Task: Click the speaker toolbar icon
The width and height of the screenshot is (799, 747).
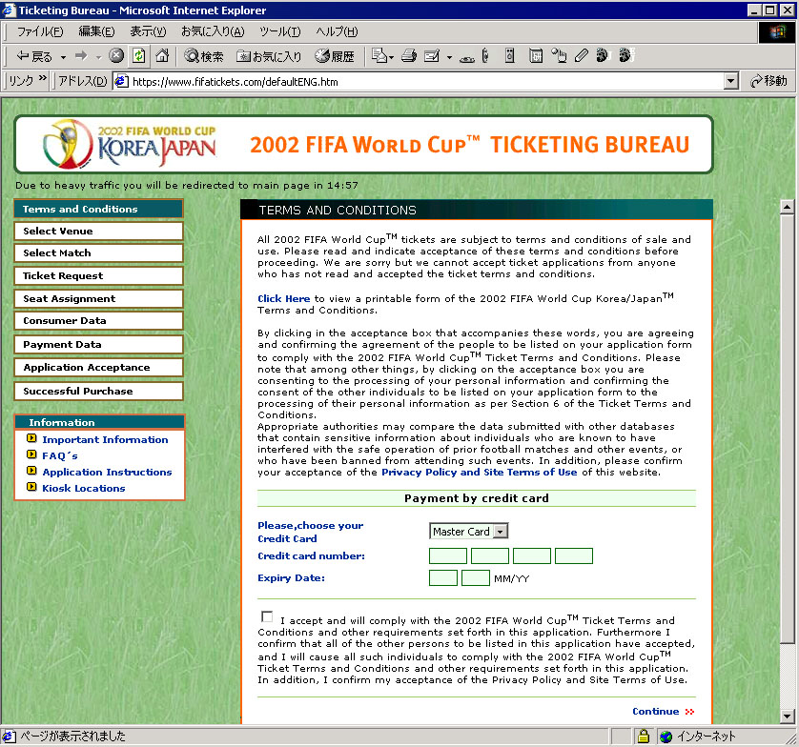Action: coord(509,55)
